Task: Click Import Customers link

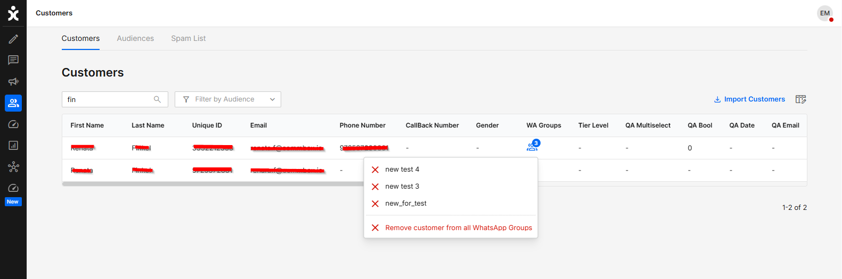Action: pyautogui.click(x=749, y=99)
